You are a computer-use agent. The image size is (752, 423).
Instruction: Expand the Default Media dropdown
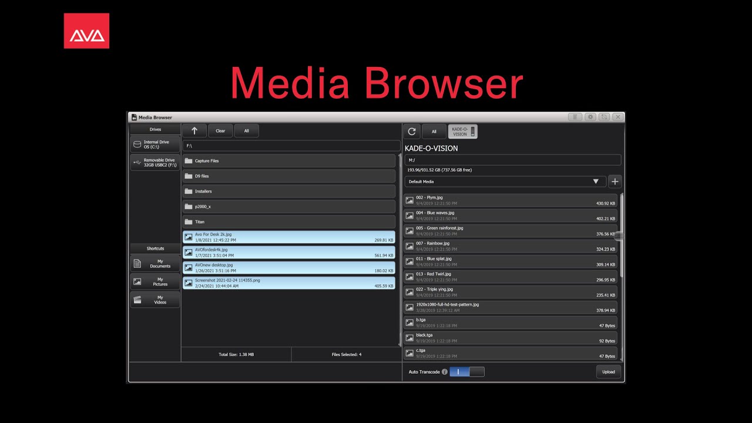505,182
